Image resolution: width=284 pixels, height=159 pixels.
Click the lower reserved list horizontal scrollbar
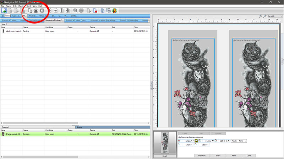[40, 157]
